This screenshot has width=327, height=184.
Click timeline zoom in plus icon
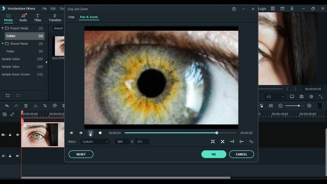point(309,106)
